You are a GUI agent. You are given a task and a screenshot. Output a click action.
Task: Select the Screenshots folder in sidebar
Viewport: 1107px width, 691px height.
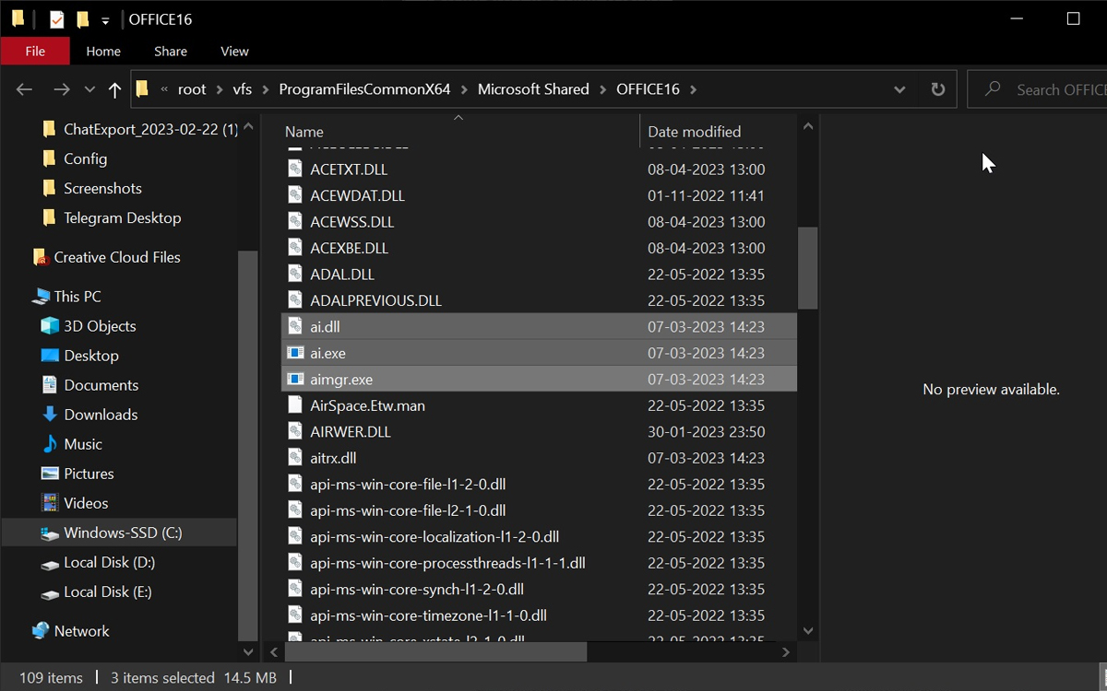(102, 188)
